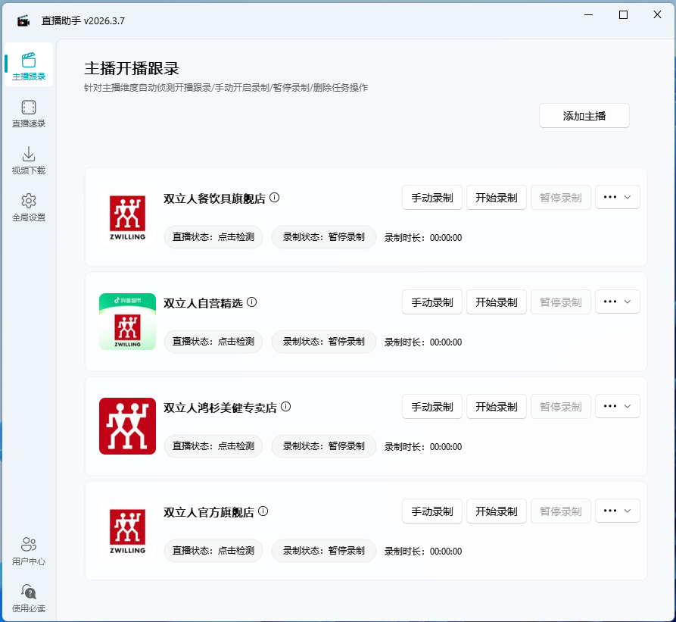Open the 视频下载 download section

28,160
